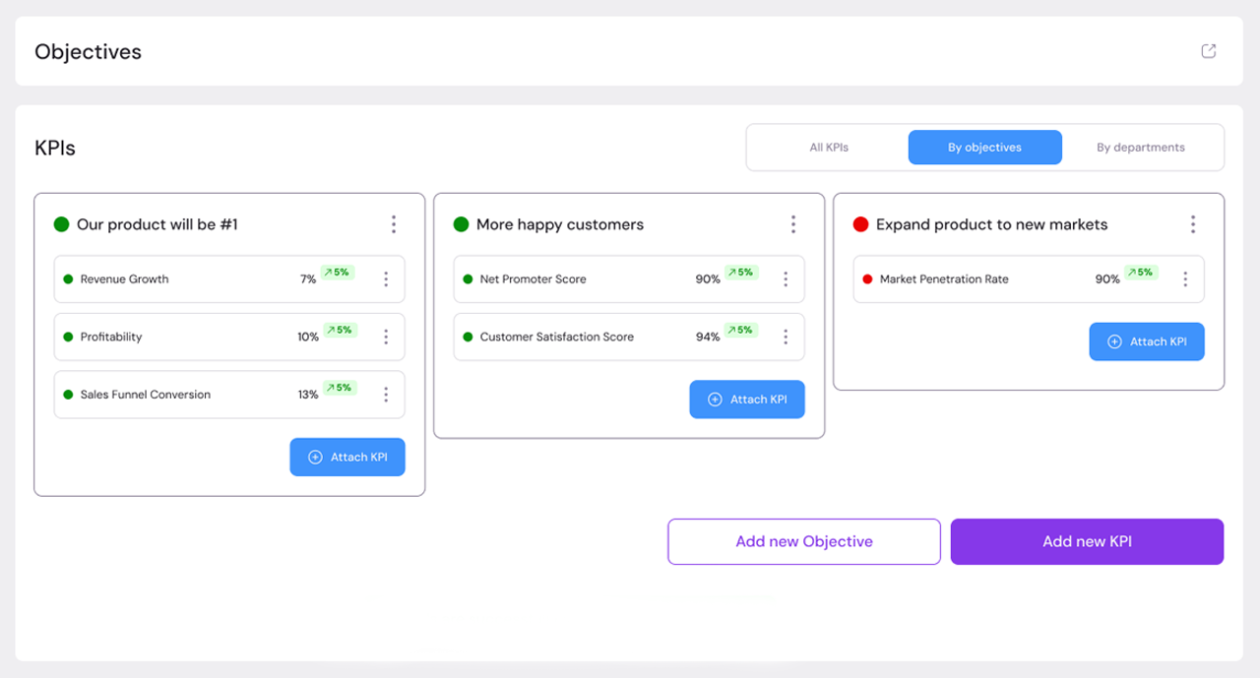
Task: Attach KPI to 'Expand product to new markets'
Action: [1147, 341]
